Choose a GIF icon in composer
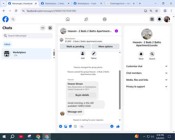 [75, 126]
